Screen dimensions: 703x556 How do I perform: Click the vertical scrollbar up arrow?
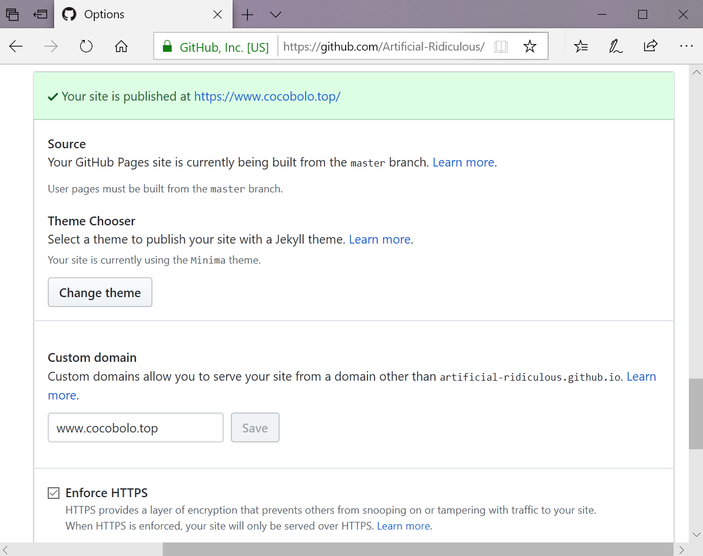[x=696, y=72]
